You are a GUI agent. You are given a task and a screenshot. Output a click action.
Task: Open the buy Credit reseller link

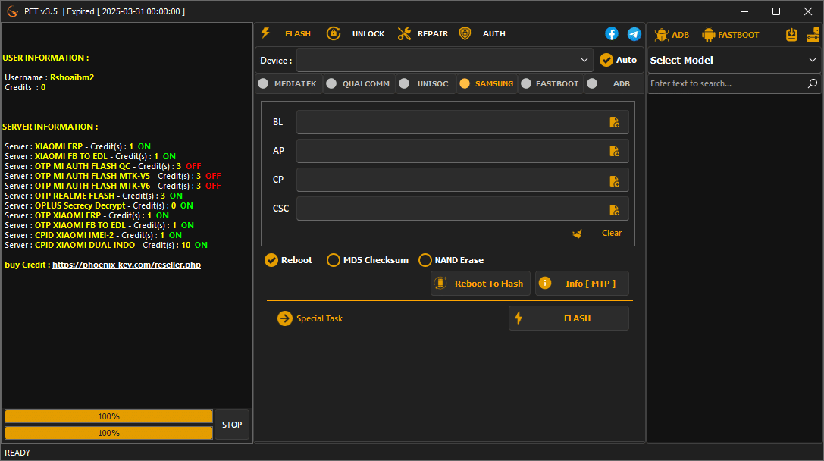pyautogui.click(x=126, y=264)
